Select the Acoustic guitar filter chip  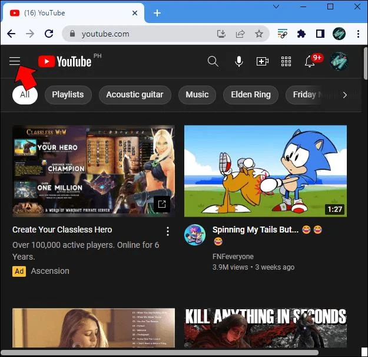click(x=135, y=95)
